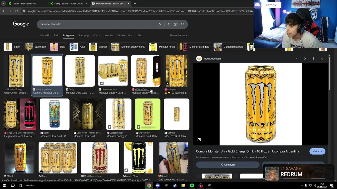Close the 'monster dorada' browser tab
337x189 pixels.
pos(128,4)
